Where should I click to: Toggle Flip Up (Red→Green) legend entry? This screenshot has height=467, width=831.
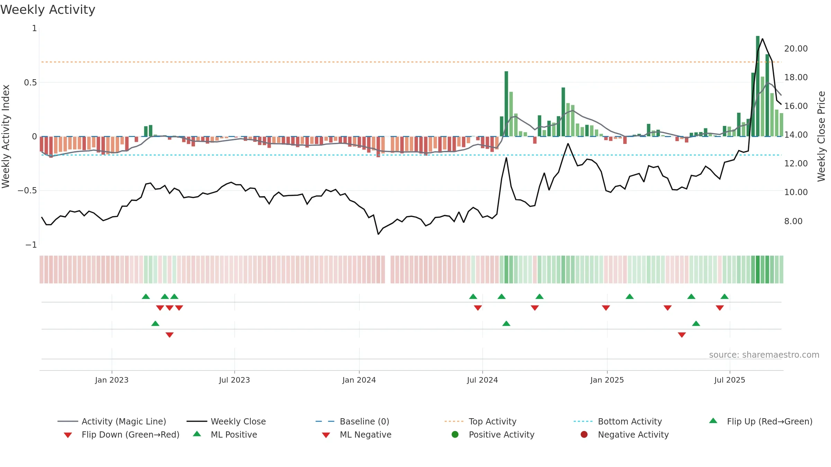[x=760, y=421]
